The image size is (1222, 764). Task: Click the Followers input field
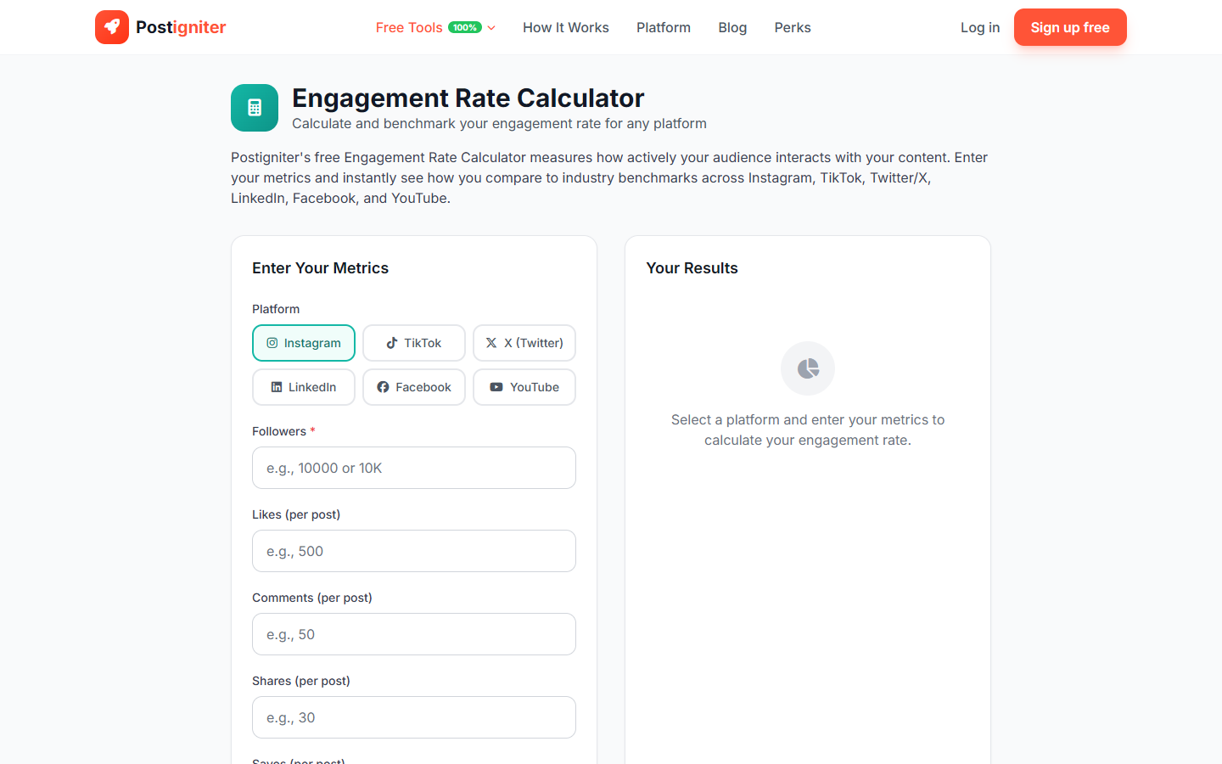(413, 468)
